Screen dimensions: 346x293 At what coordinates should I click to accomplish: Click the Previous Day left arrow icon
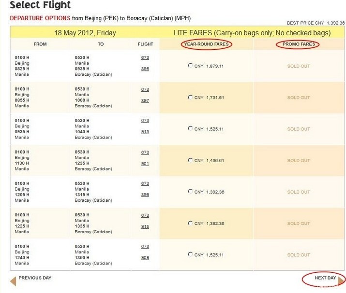coord(13,281)
